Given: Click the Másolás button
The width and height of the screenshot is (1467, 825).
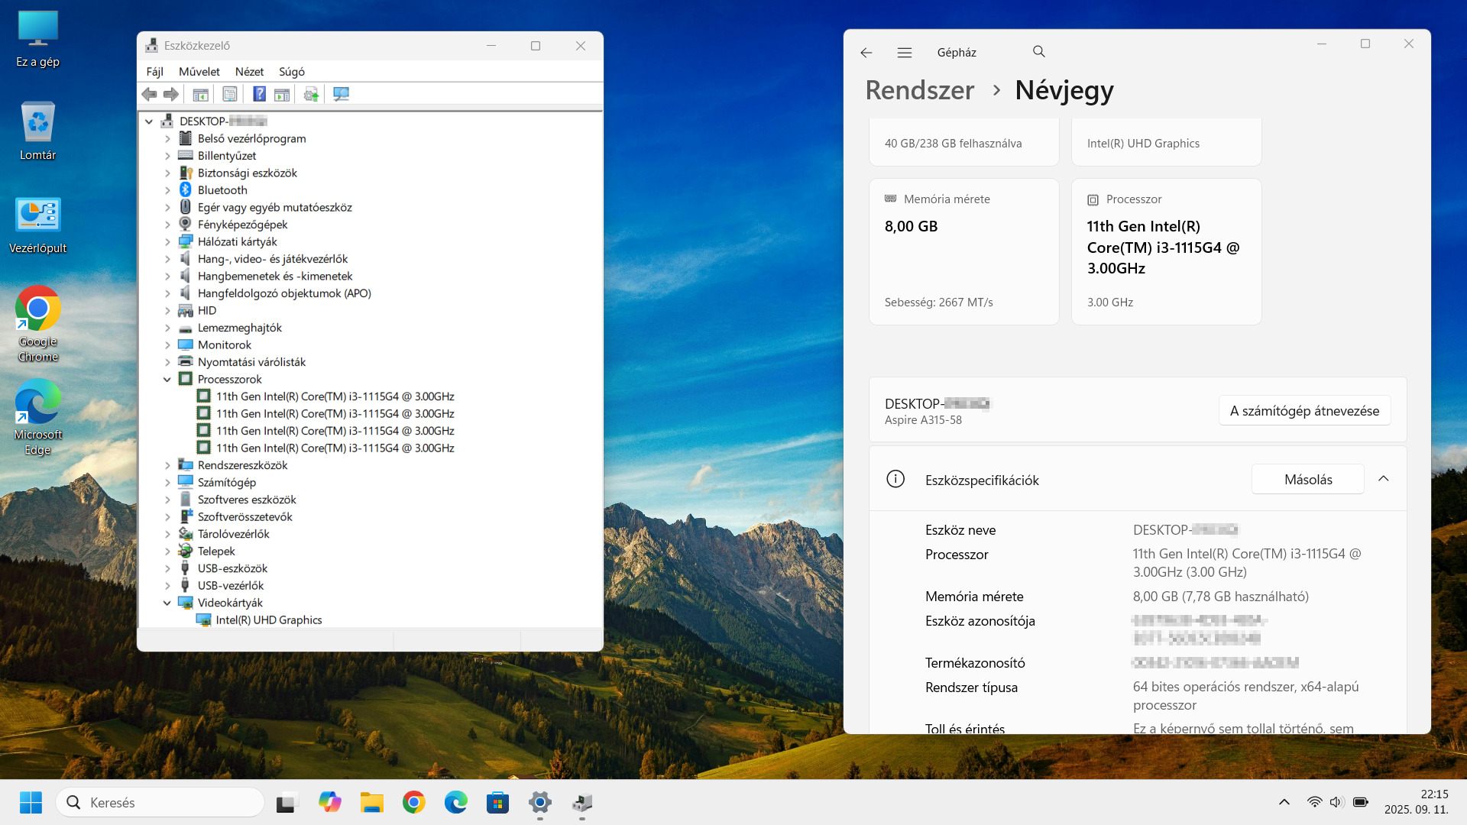Looking at the screenshot, I should tap(1307, 480).
